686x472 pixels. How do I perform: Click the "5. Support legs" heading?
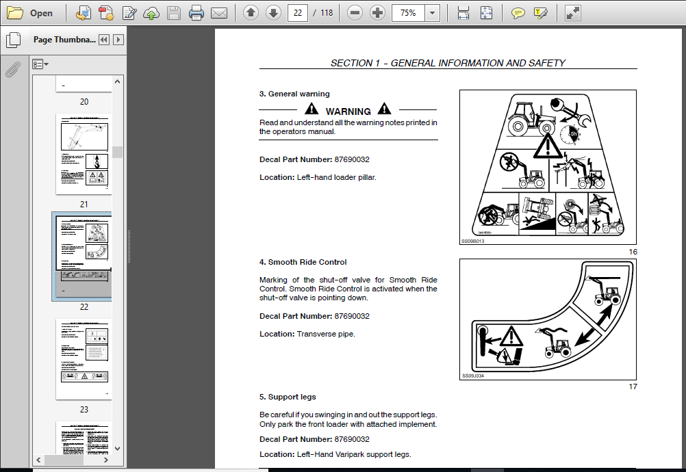click(288, 397)
